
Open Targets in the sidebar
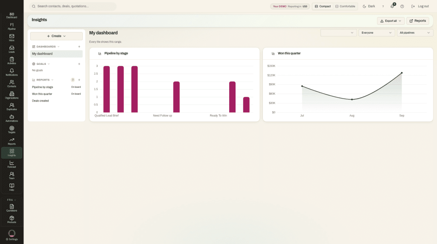tap(12, 130)
